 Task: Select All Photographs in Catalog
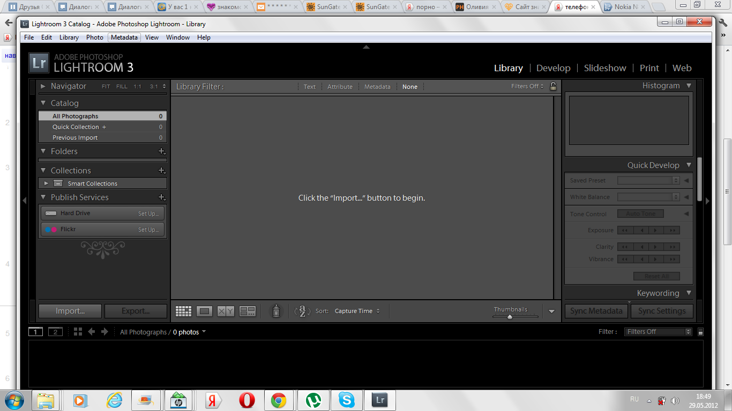pos(102,116)
